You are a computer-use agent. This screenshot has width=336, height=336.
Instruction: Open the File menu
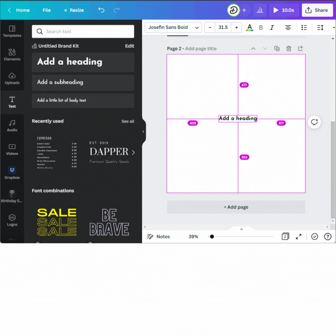pyautogui.click(x=46, y=10)
